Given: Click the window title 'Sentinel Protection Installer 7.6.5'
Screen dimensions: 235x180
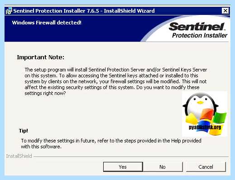Looking at the screenshot, I should pyautogui.click(x=56, y=11).
